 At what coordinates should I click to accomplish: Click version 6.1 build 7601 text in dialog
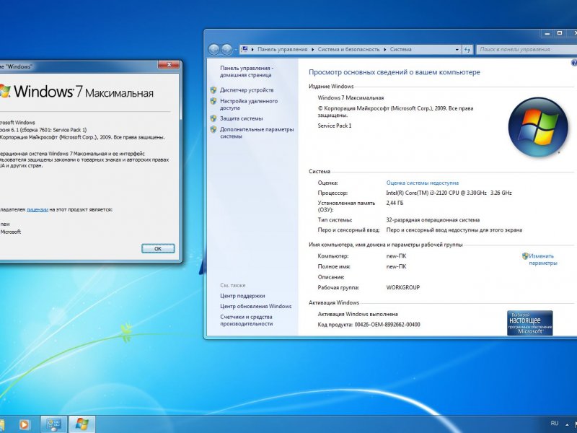43,130
